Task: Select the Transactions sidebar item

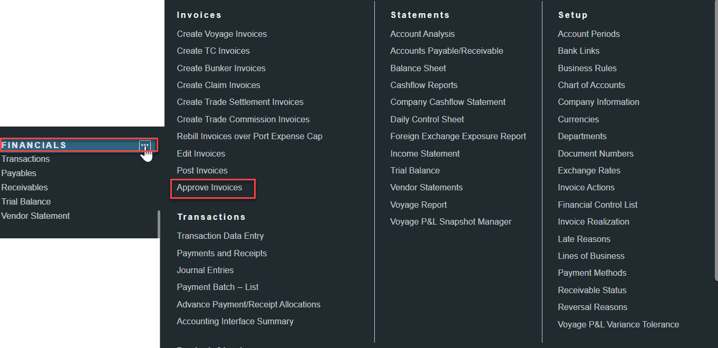Action: pyautogui.click(x=25, y=159)
